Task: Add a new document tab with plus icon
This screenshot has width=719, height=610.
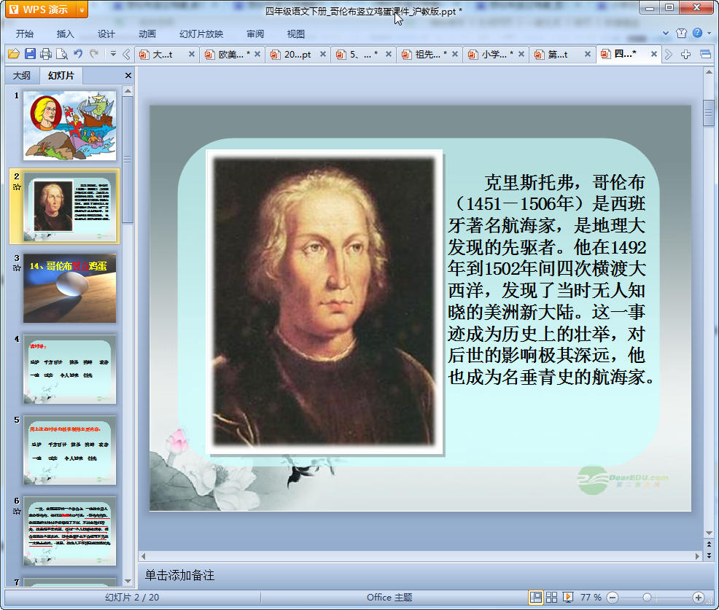Action: 685,55
